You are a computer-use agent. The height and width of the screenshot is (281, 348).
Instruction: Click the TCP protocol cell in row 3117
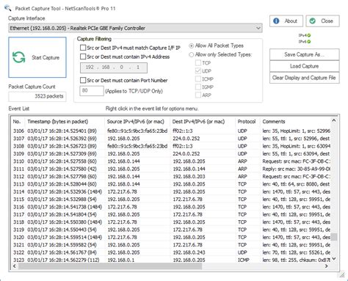point(242,214)
